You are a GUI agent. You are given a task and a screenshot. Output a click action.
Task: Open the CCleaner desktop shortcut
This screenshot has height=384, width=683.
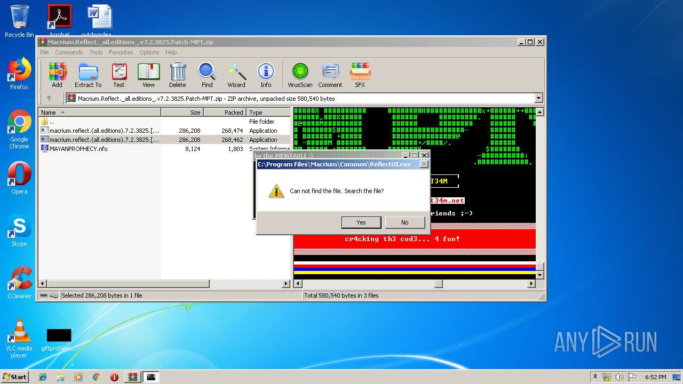tap(19, 283)
